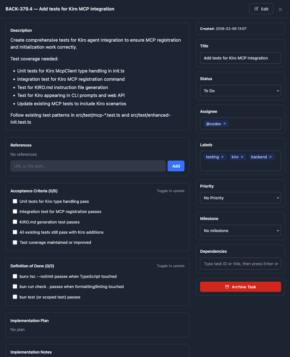Screen dimensions: 290x357
Task: Open the Status dropdown showing To Do
Action: (x=240, y=91)
